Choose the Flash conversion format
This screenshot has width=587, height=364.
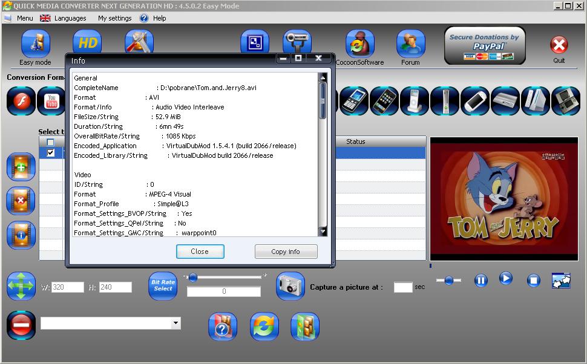coord(21,101)
